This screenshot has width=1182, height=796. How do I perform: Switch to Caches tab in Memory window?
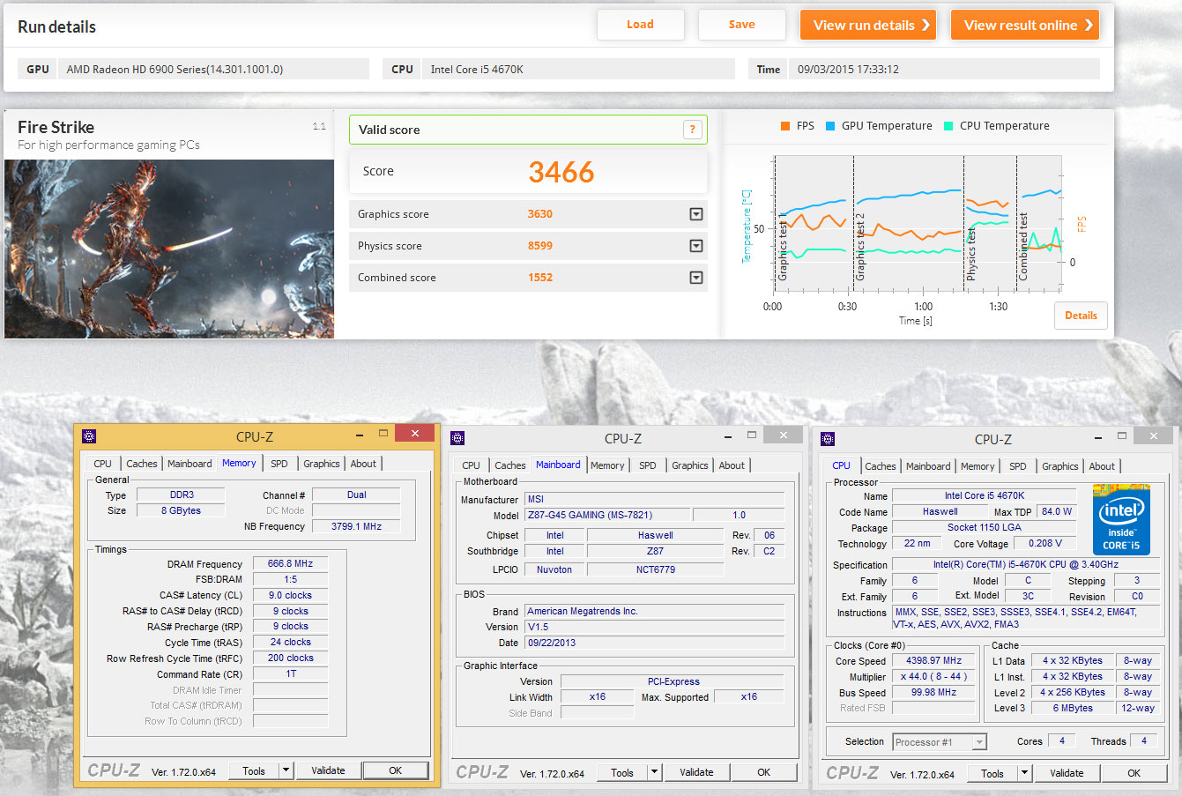coord(142,464)
